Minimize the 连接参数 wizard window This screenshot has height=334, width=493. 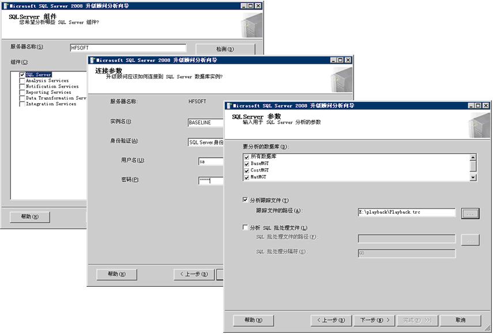click(333, 60)
